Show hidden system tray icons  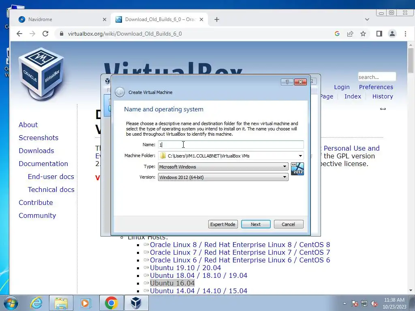(344, 304)
